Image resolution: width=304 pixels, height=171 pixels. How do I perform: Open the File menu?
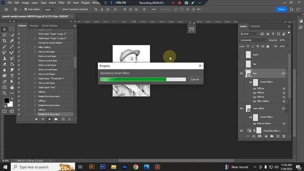tap(9, 3)
